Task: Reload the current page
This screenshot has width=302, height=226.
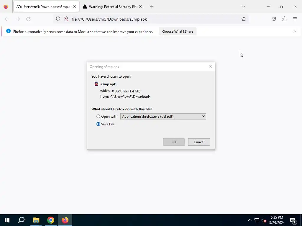Action: pyautogui.click(x=28, y=19)
